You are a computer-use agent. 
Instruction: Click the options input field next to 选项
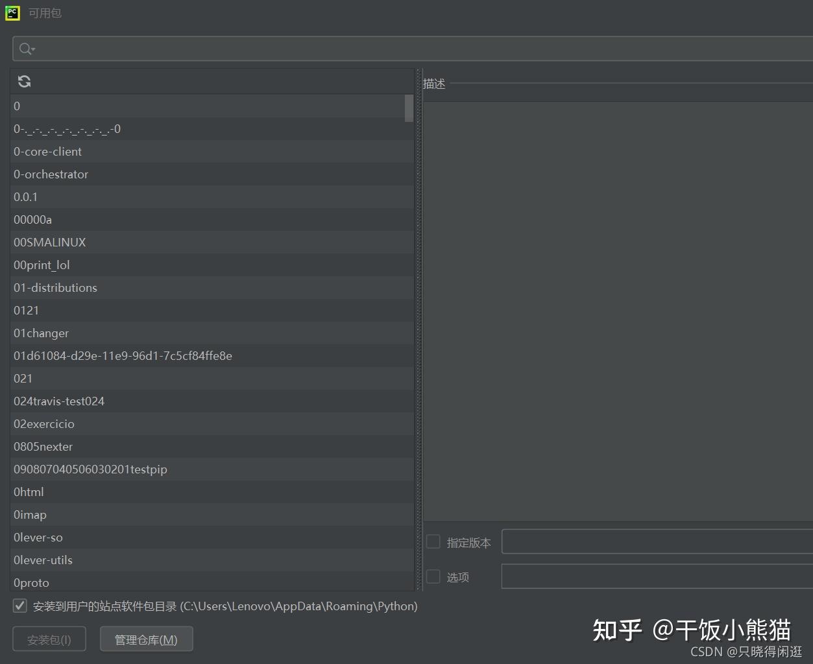[x=649, y=576]
